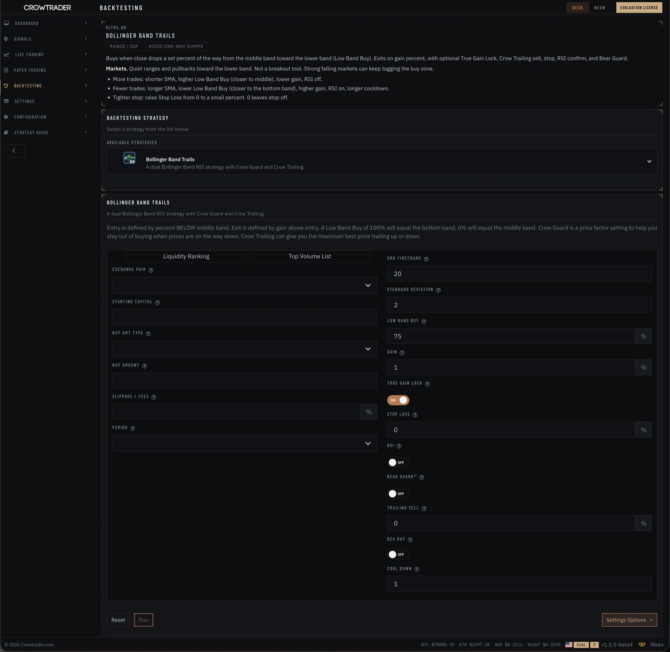This screenshot has height=652, width=670.
Task: Expand the Signals menu chevron
Action: (x=86, y=39)
